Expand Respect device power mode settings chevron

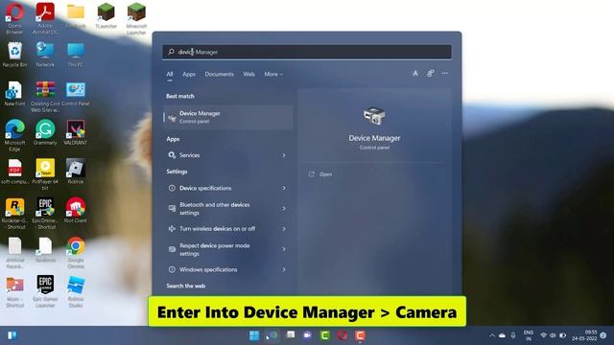pyautogui.click(x=284, y=249)
